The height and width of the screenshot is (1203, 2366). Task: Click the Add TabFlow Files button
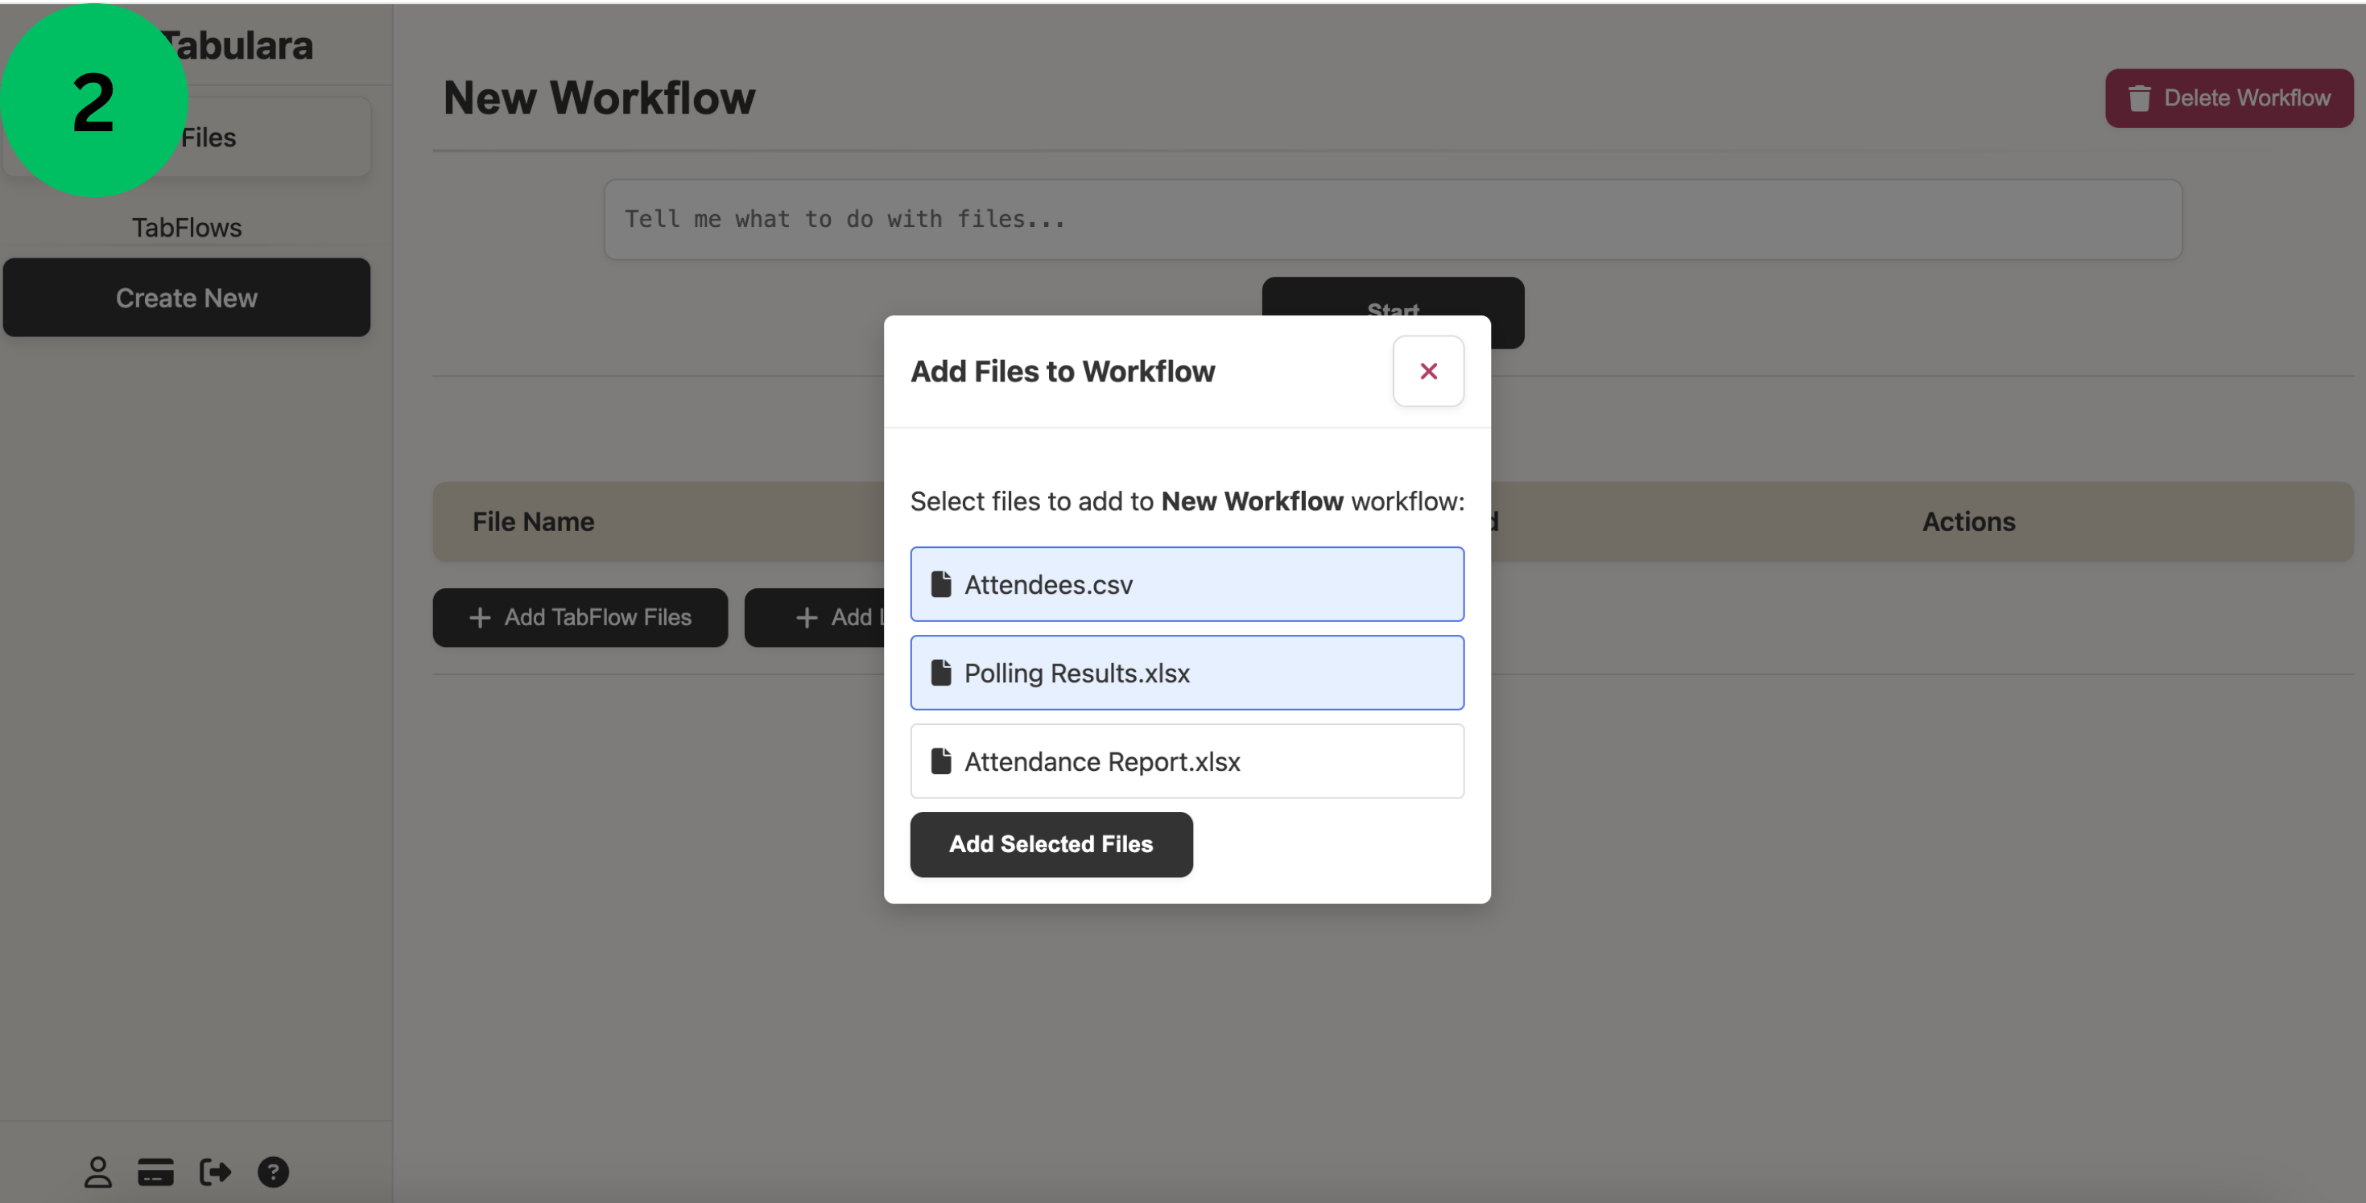[580, 617]
